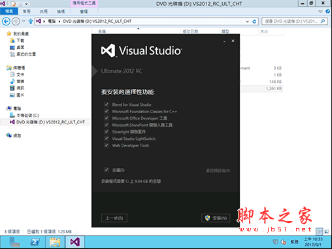Viewport: 332px width, 249px height.
Task: Click Reset defaults (R) link in installer
Action: coord(218,171)
